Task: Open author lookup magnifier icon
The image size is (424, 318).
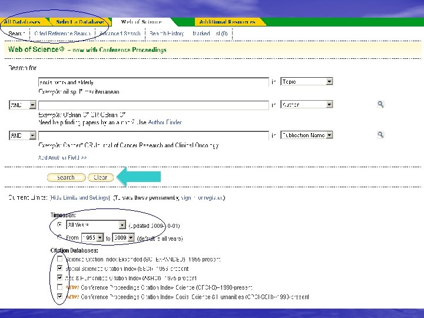Action: [380, 104]
